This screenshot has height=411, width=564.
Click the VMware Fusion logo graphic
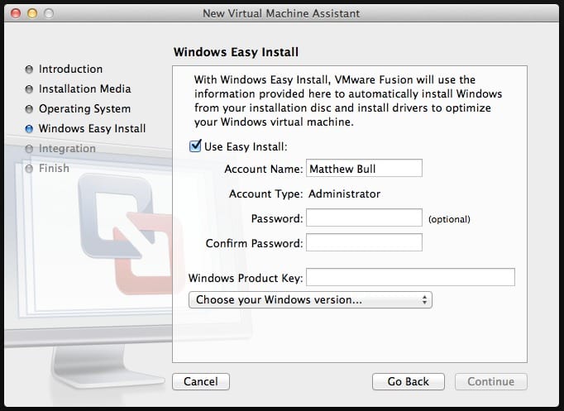130,234
